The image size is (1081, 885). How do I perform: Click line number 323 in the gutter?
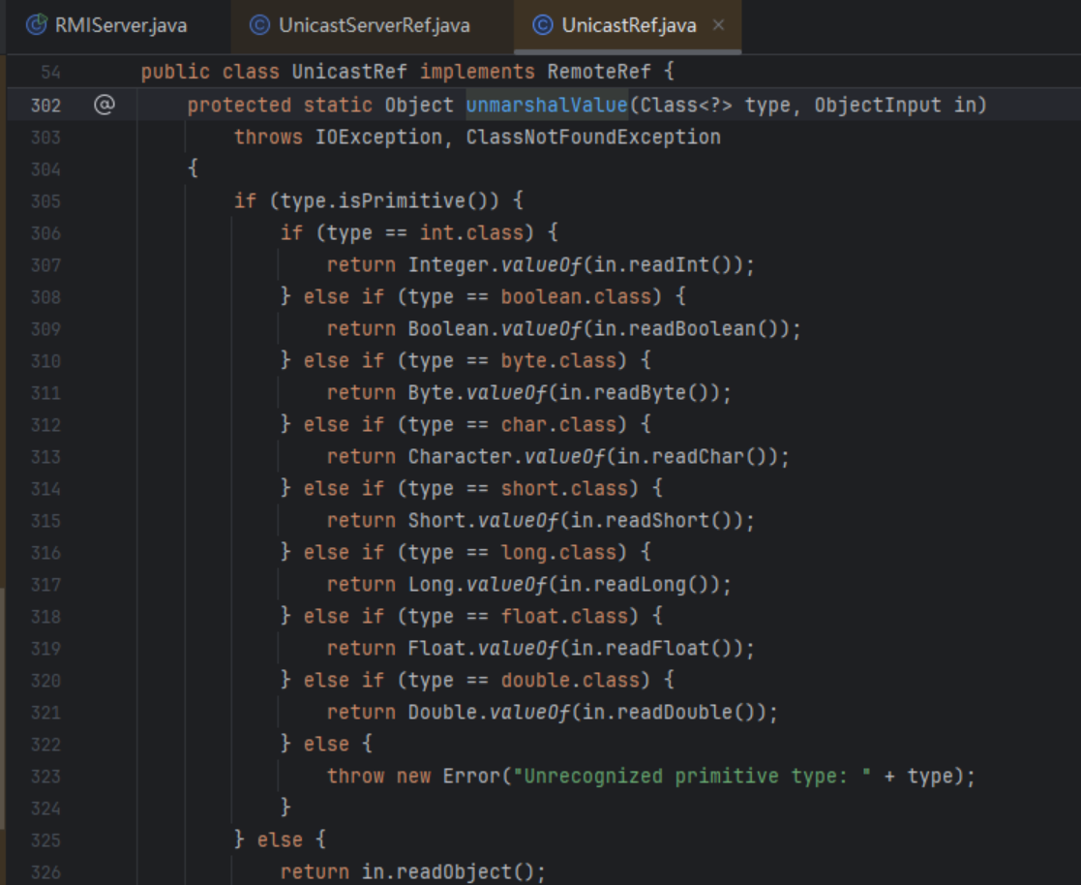click(x=45, y=776)
